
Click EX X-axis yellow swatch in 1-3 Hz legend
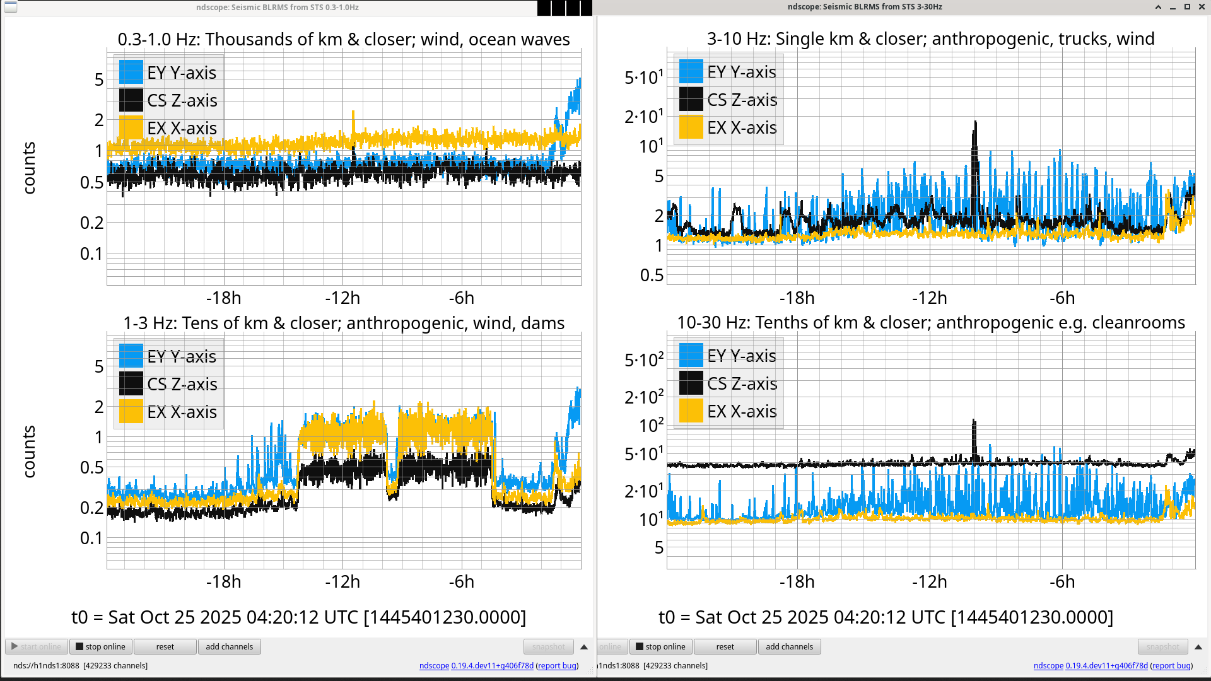[131, 412]
